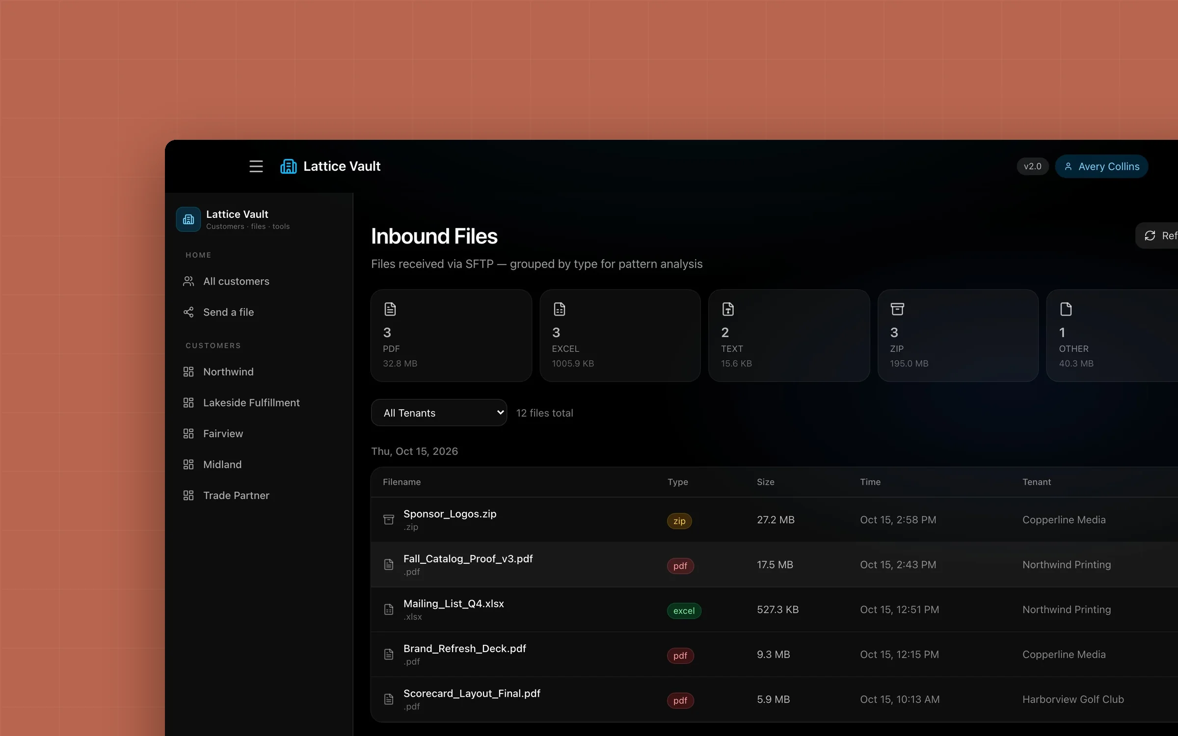
Task: Click the PDF card document icon
Action: tap(390, 309)
